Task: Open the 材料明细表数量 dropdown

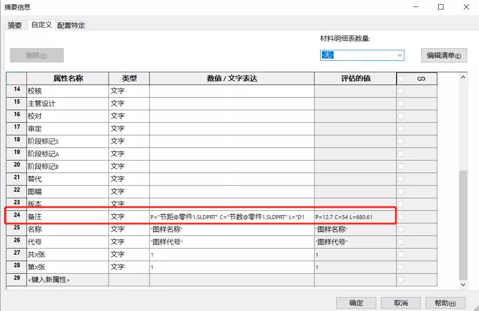Action: 400,55
